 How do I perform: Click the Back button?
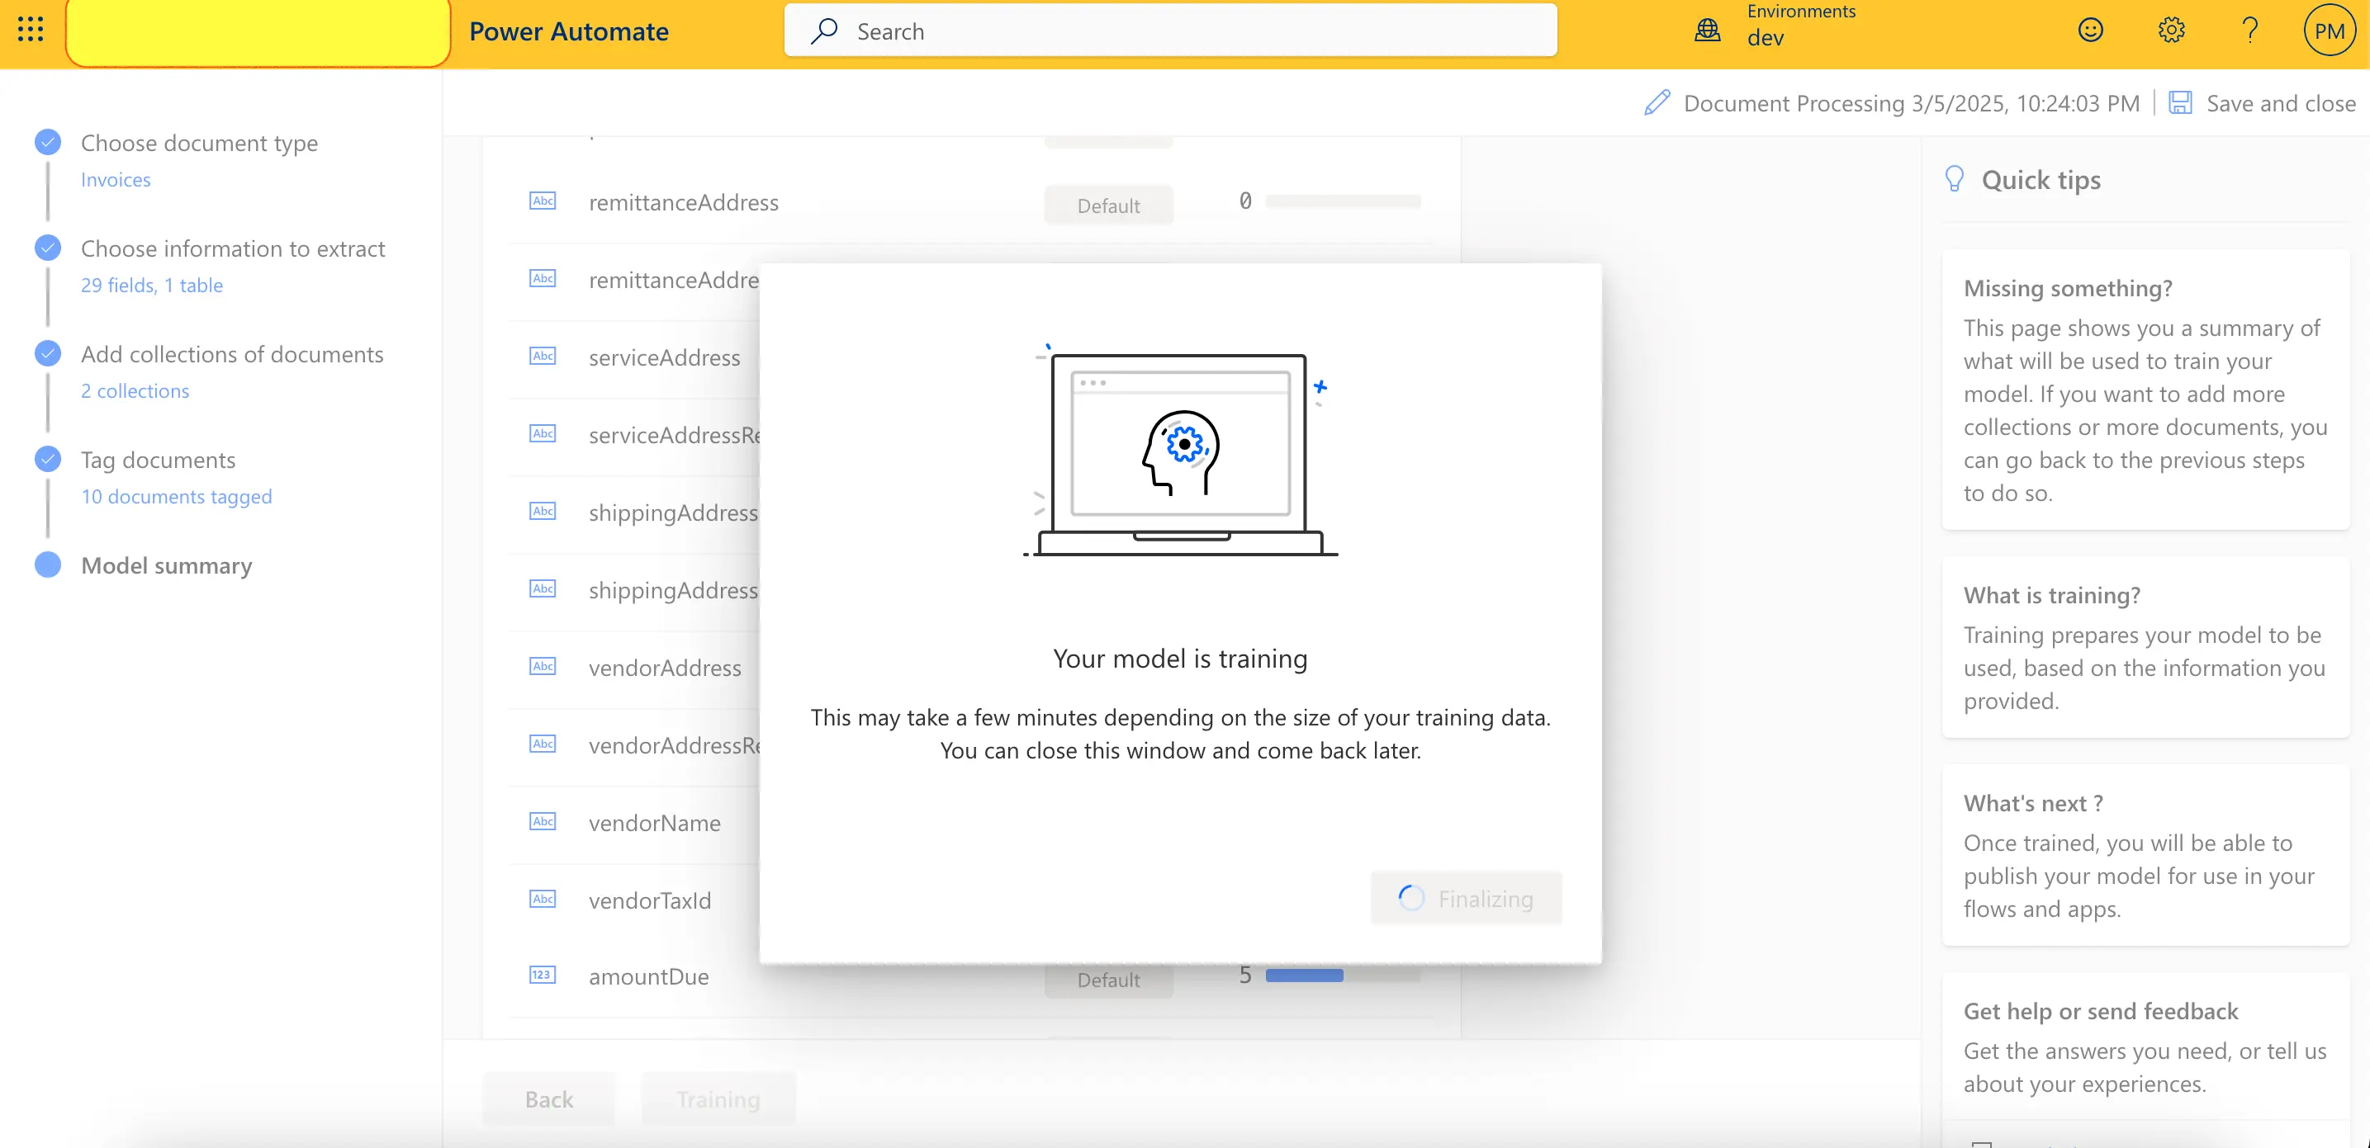[548, 1098]
